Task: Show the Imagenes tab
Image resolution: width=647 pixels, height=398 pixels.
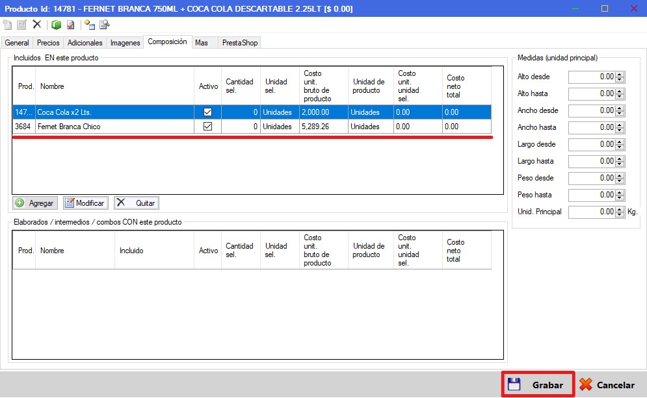Action: click(125, 43)
